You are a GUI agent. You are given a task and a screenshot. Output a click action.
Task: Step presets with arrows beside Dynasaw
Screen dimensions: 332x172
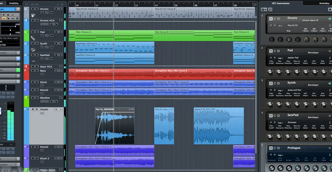coord(330,122)
